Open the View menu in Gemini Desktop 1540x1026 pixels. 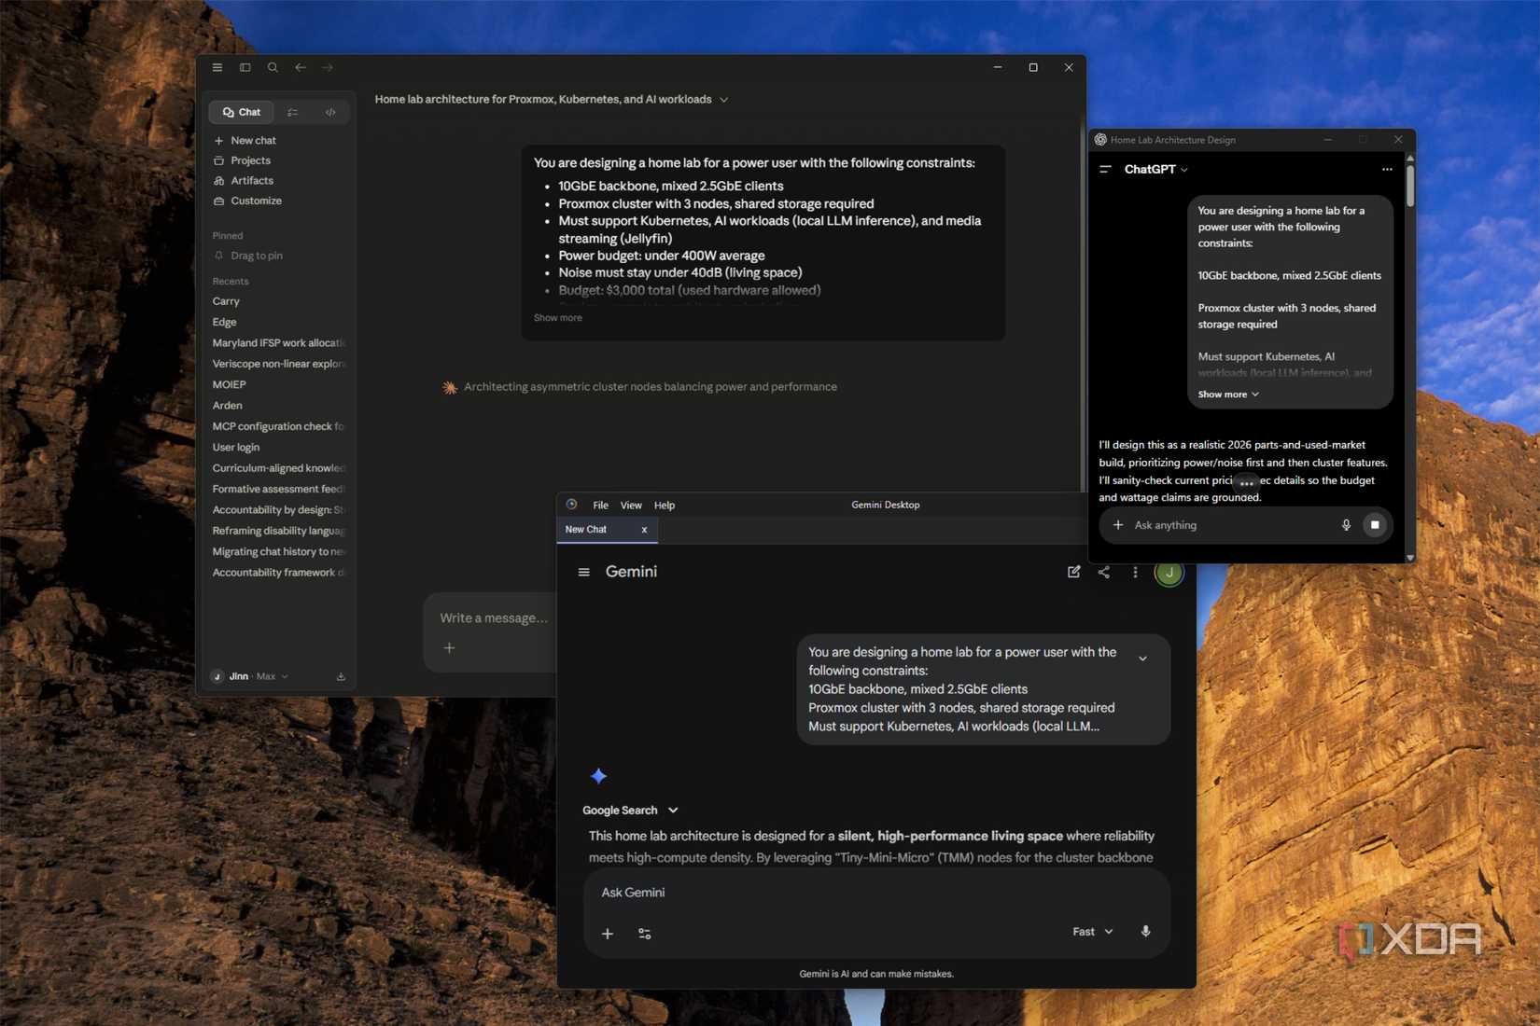pos(631,506)
